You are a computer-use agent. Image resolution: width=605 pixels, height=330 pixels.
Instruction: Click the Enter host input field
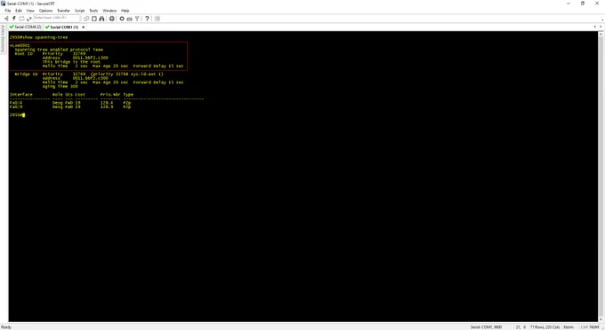[56, 18]
